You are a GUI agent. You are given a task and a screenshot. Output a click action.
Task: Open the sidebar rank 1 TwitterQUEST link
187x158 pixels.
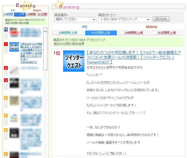pyautogui.click(x=31, y=53)
